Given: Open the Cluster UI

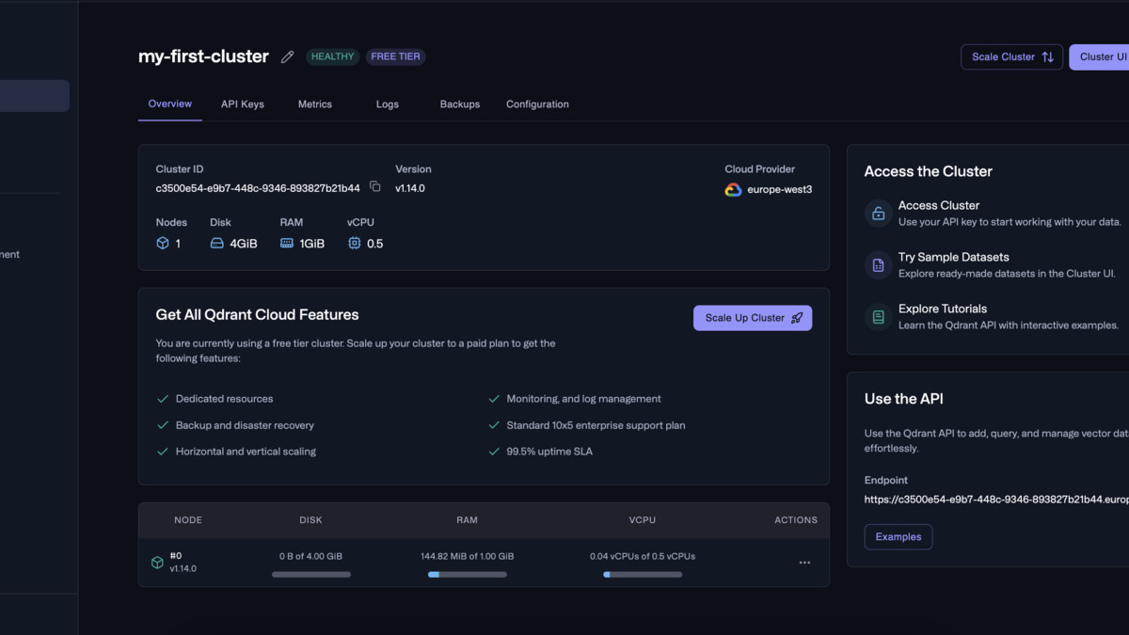Looking at the screenshot, I should [1101, 56].
